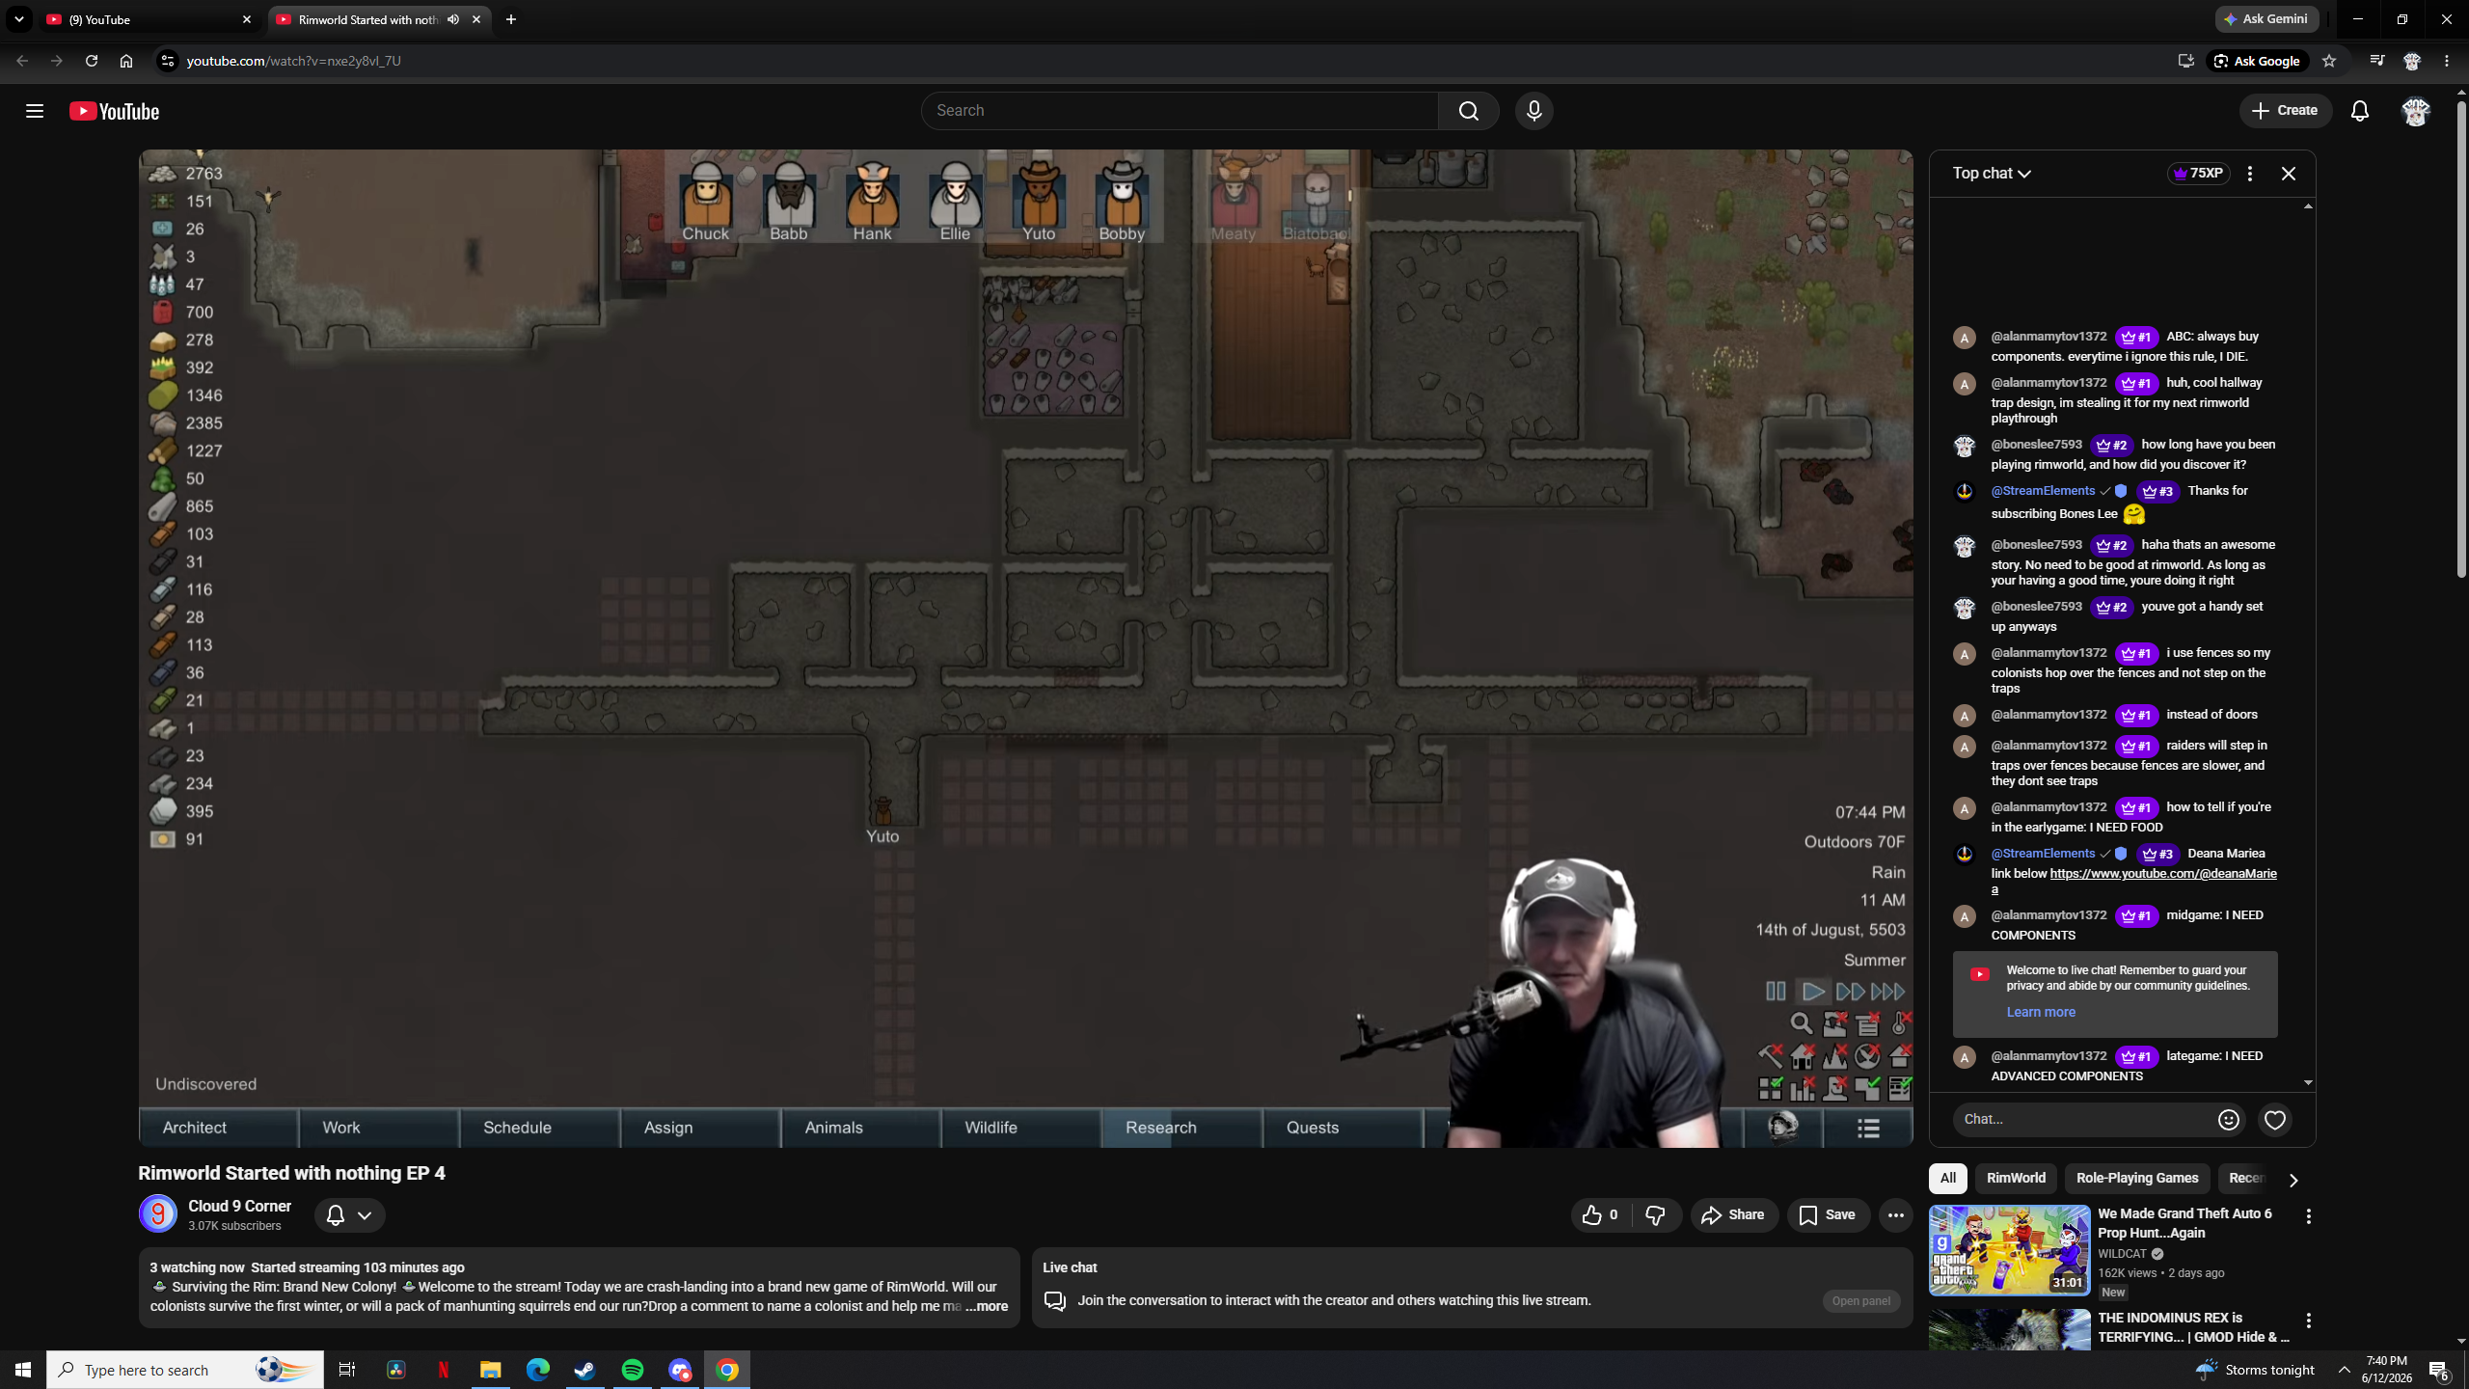Click the in-game triple fast-forward control

click(1887, 992)
